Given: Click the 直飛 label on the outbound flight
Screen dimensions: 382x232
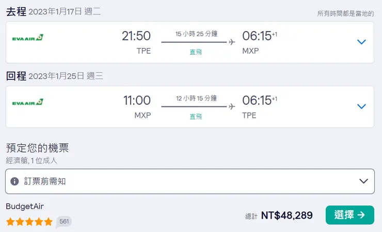Looking at the screenshot, I should coord(196,52).
